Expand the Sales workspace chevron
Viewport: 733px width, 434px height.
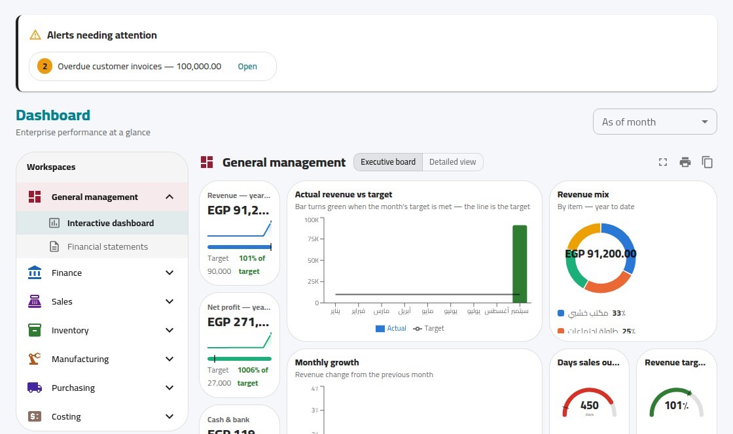point(170,301)
